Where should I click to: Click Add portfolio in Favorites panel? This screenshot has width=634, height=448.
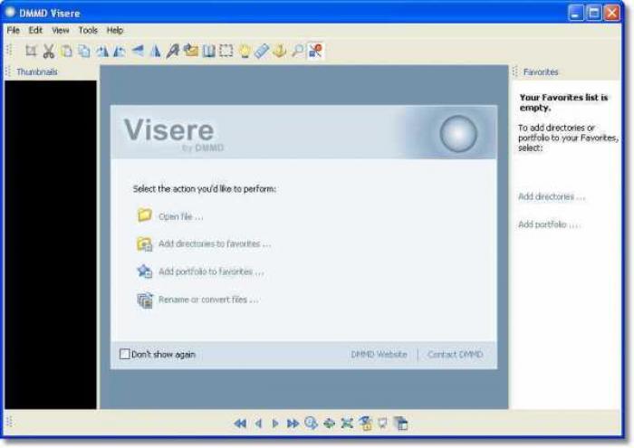(x=549, y=224)
